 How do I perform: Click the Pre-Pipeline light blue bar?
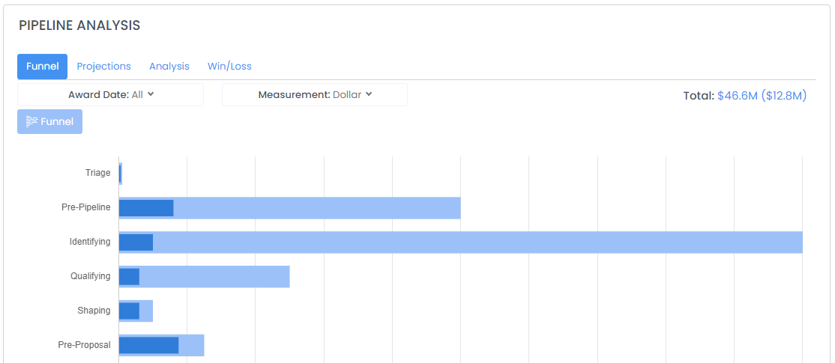pos(317,208)
